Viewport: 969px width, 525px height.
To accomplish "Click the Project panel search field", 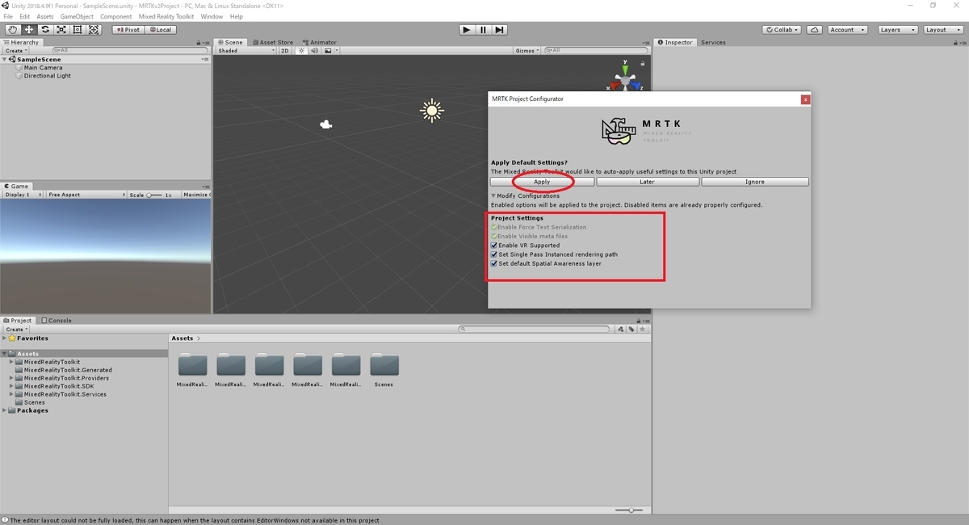I will click(534, 330).
